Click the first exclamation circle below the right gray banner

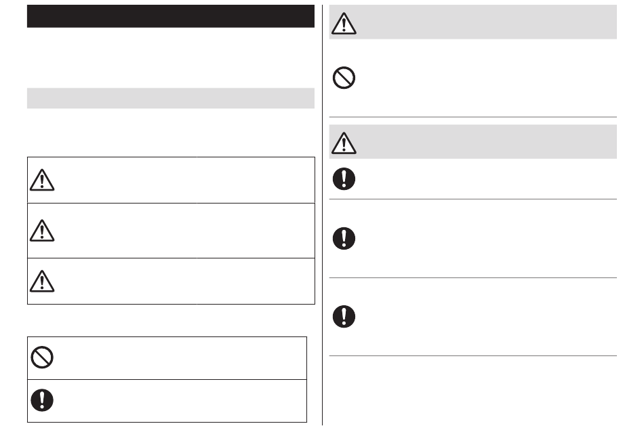pos(344,178)
